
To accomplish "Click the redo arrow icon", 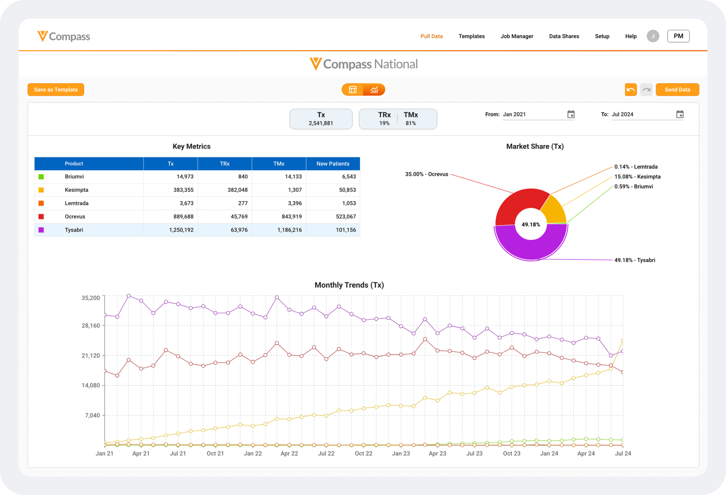I will pos(646,90).
